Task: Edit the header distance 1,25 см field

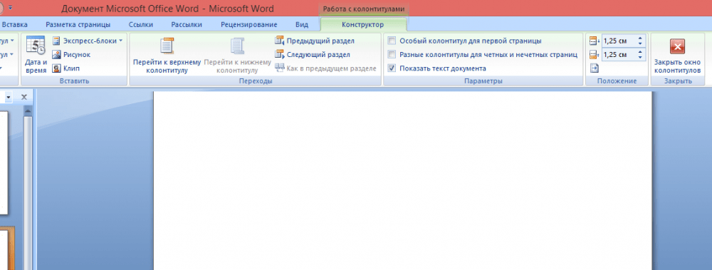Action: coord(619,41)
